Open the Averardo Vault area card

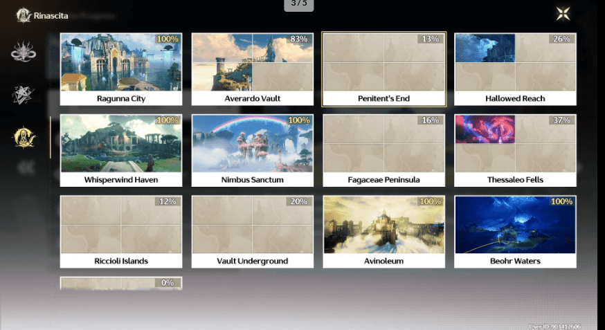(252, 69)
